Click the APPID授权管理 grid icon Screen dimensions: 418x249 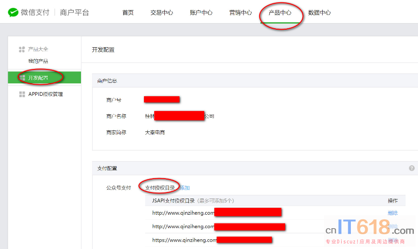[x=22, y=94]
